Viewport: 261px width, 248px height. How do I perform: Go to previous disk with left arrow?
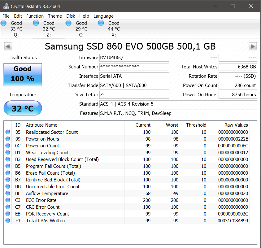point(8,46)
